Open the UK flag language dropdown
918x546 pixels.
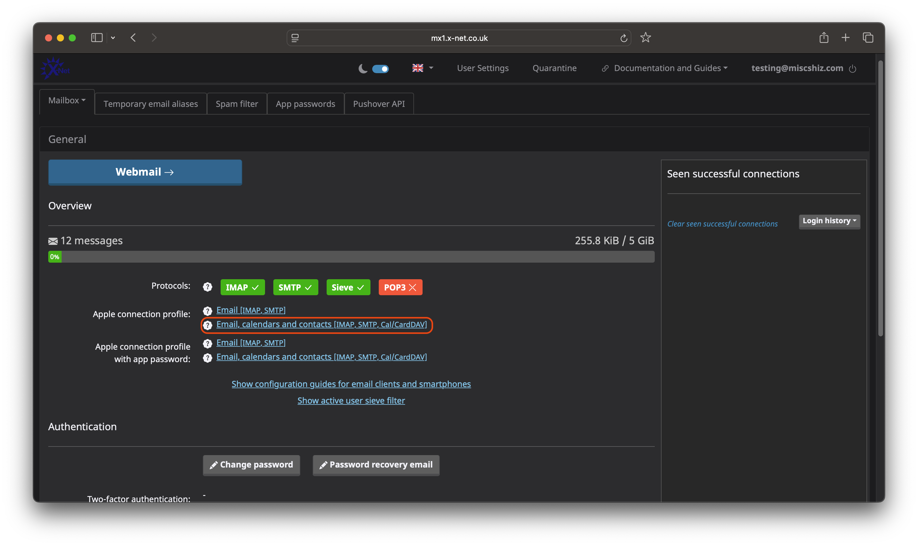point(422,68)
